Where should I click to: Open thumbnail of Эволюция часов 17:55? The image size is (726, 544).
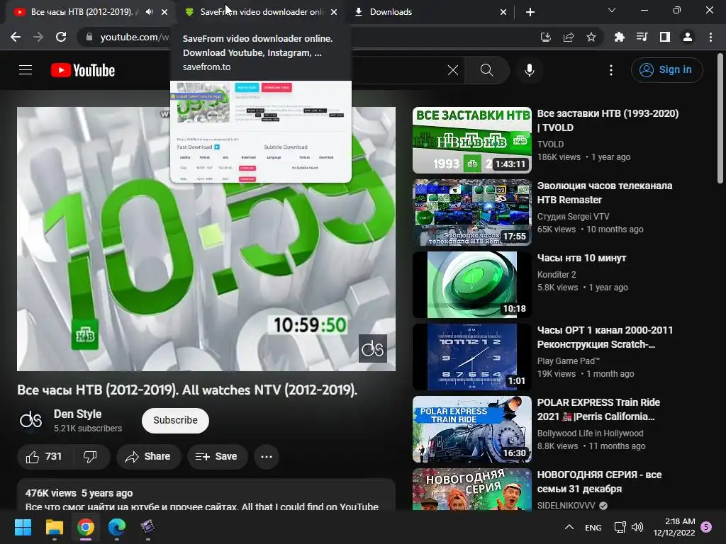pos(471,212)
